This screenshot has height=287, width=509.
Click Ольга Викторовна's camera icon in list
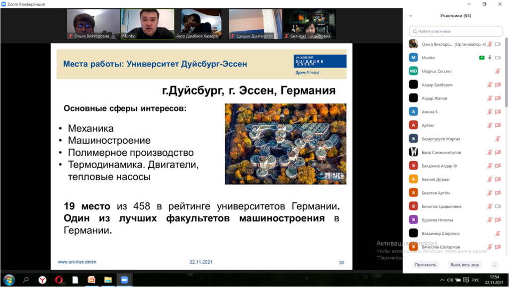point(498,44)
